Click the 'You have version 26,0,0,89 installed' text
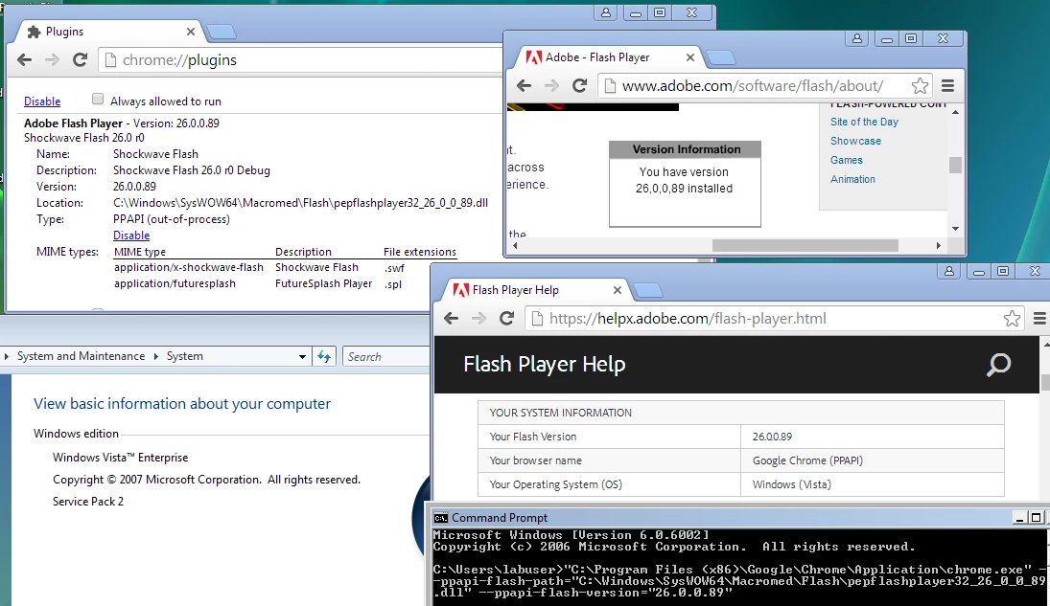 (685, 180)
